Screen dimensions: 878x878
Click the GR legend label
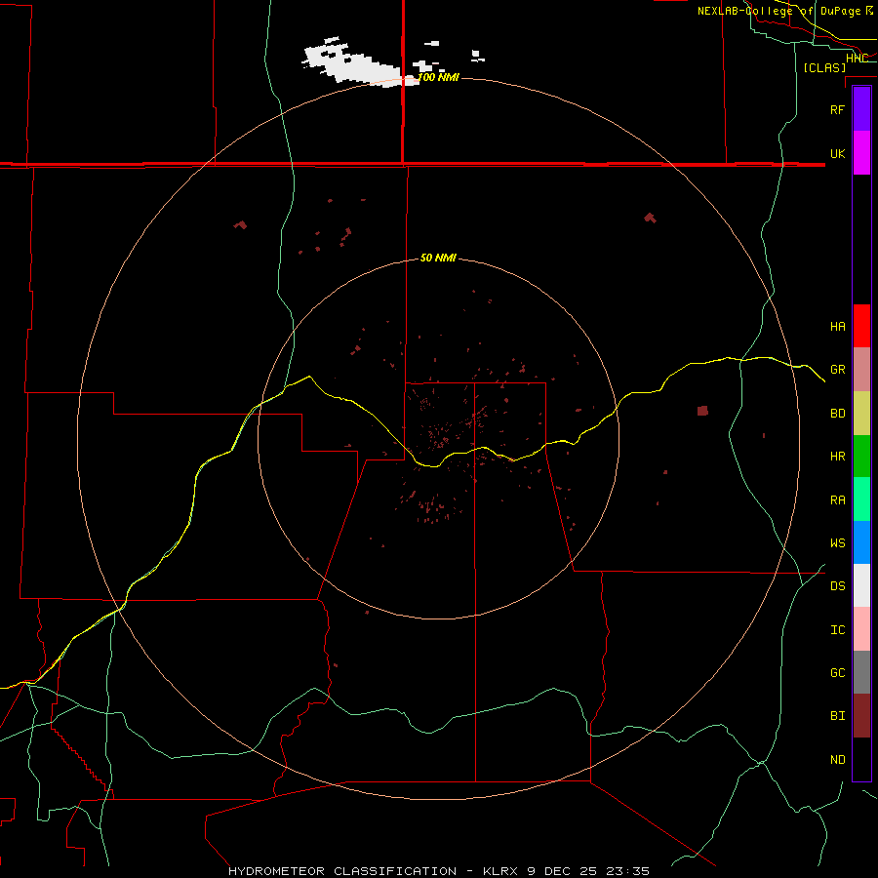tap(837, 370)
